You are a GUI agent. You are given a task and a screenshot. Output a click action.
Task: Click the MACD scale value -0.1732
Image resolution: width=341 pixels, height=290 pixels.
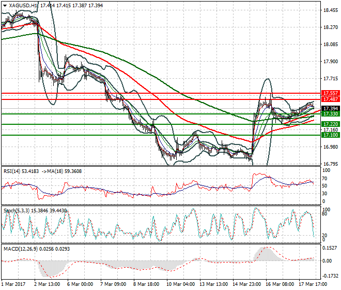[x=330, y=276]
